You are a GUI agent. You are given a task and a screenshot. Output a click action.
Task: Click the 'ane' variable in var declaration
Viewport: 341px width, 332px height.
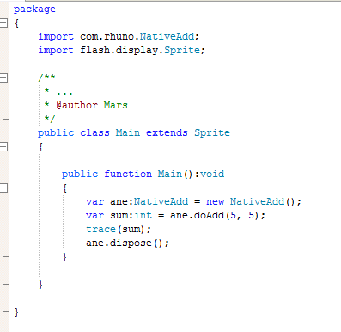[x=119, y=201]
